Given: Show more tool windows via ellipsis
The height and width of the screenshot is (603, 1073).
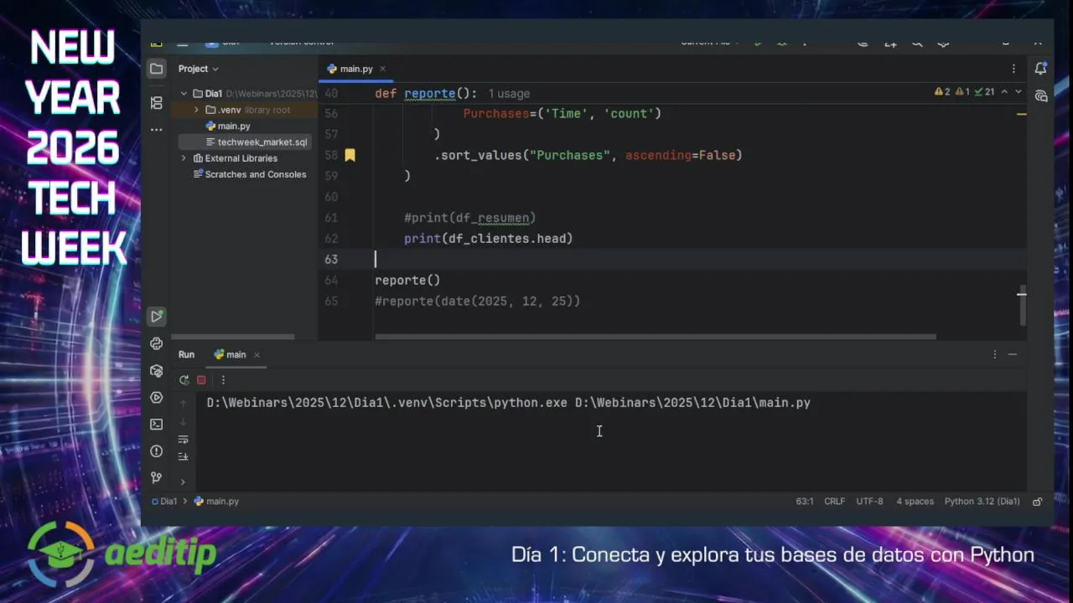Looking at the screenshot, I should pos(157,130).
